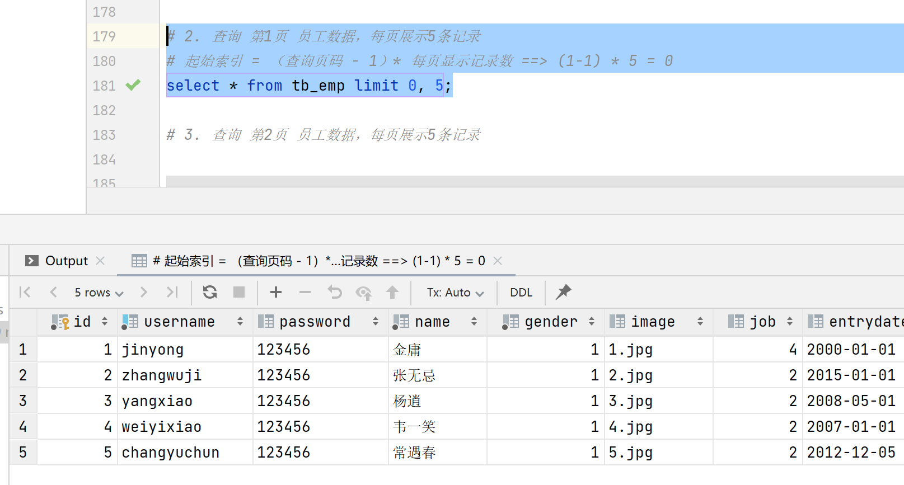This screenshot has height=485, width=904.
Task: Click line number 183 in gutter
Action: tap(104, 135)
